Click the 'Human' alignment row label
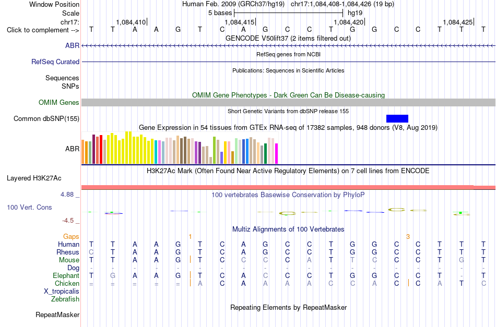This screenshot has height=327, width=496. [x=68, y=244]
